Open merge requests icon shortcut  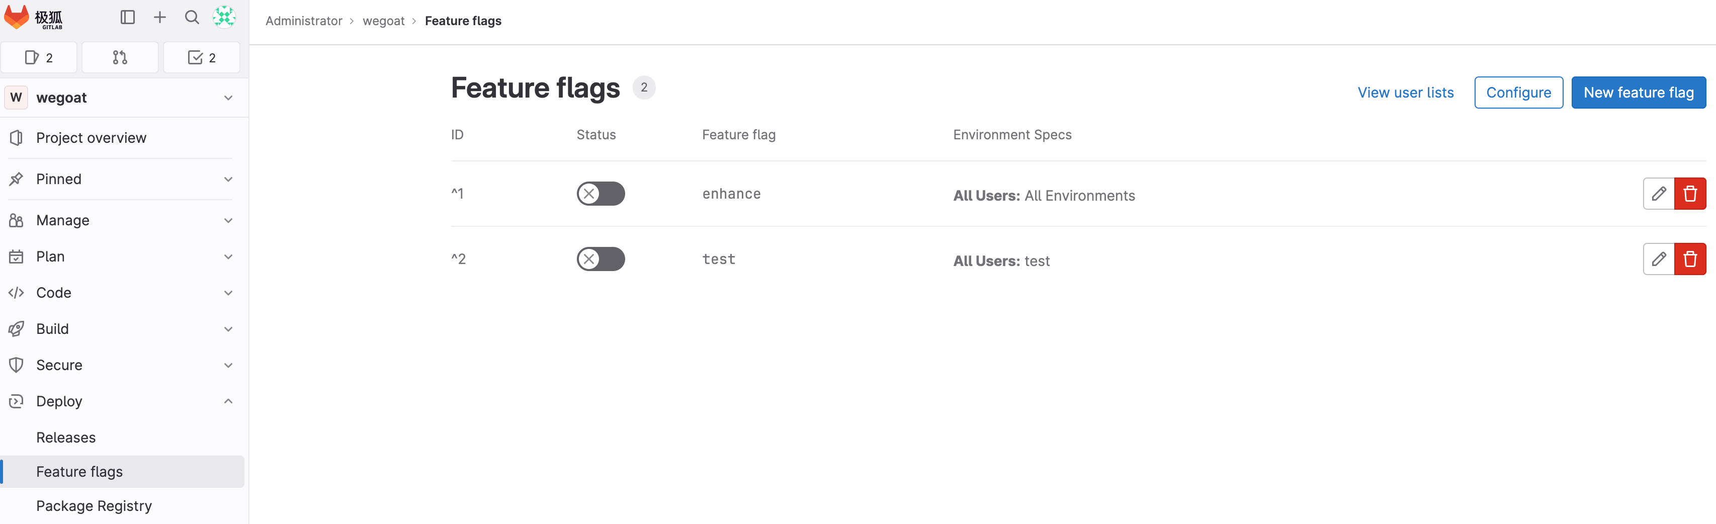[120, 58]
